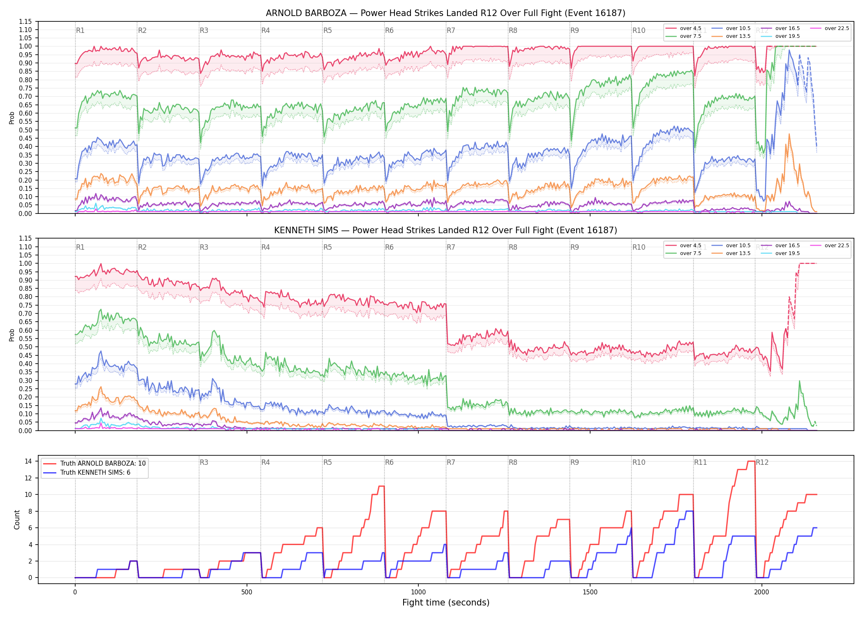This screenshot has height=617, width=863.
Task: Select 'over 22.5' in Barboza chart legend
Action: pos(830,28)
